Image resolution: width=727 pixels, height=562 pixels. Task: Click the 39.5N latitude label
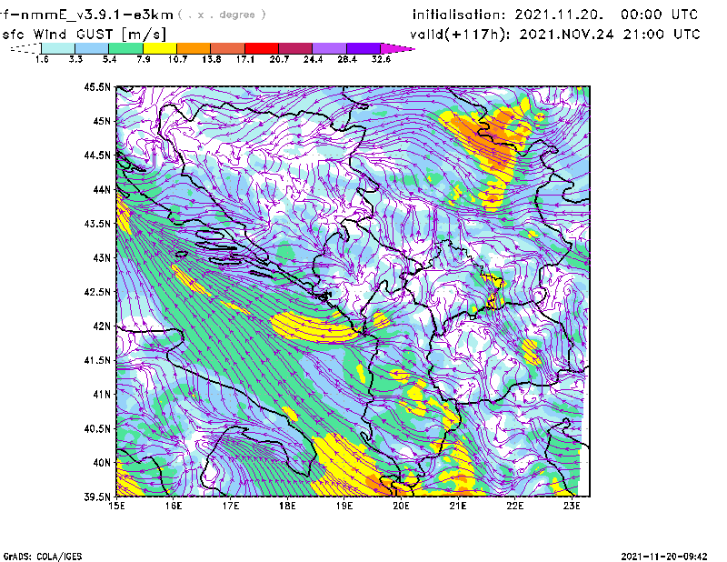pos(97,497)
